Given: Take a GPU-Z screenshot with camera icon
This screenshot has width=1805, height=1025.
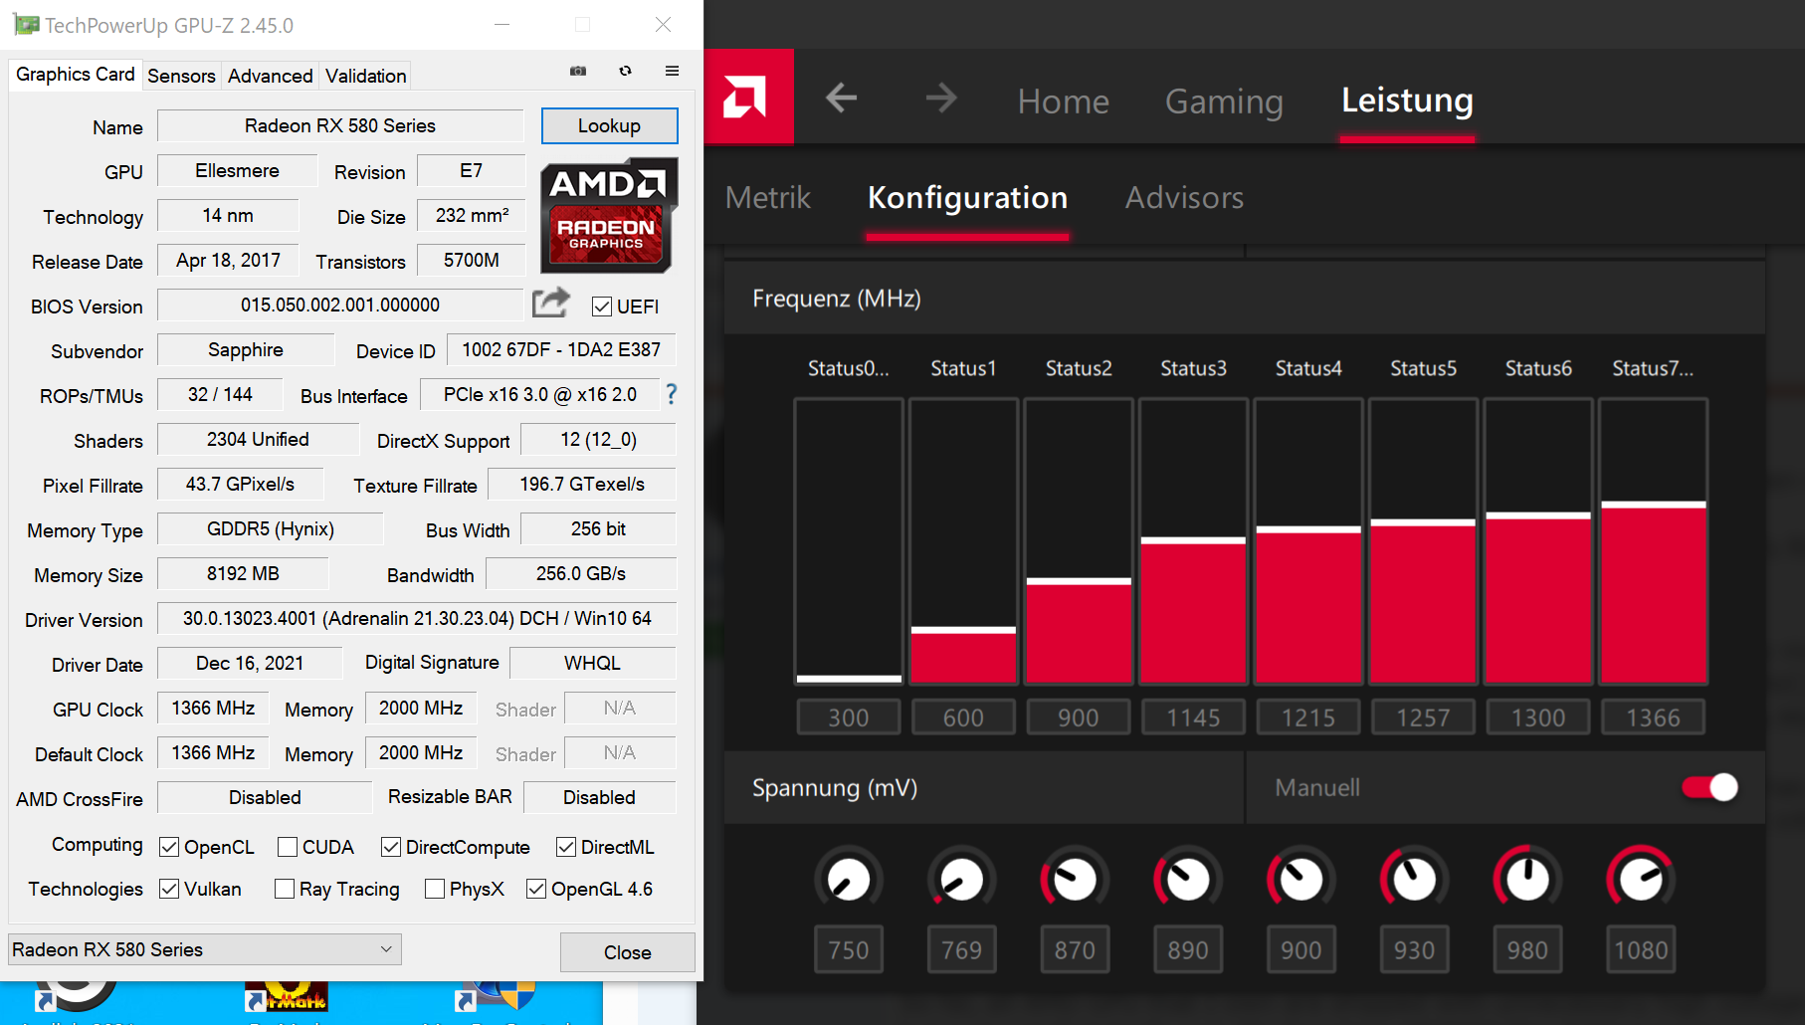Looking at the screenshot, I should (578, 71).
